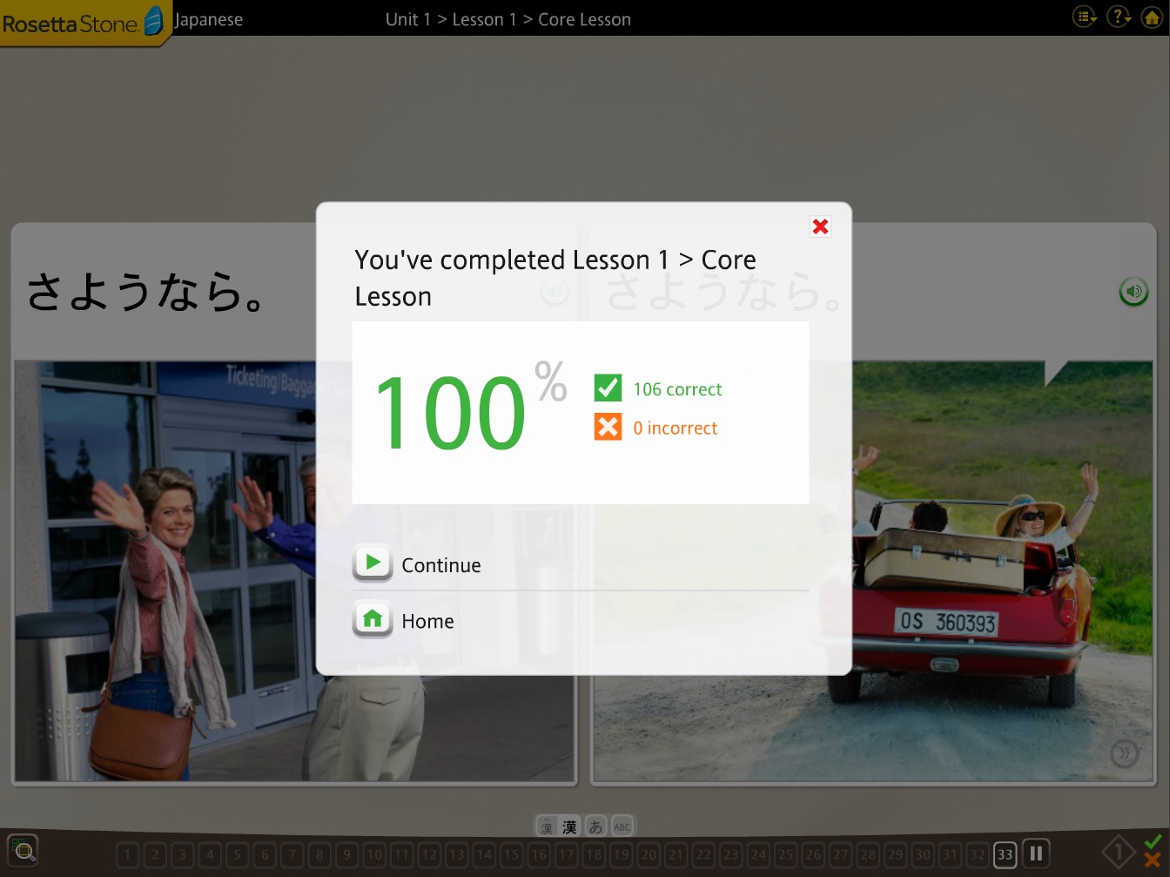
Task: Jump to screen 9
Action: coord(346,854)
